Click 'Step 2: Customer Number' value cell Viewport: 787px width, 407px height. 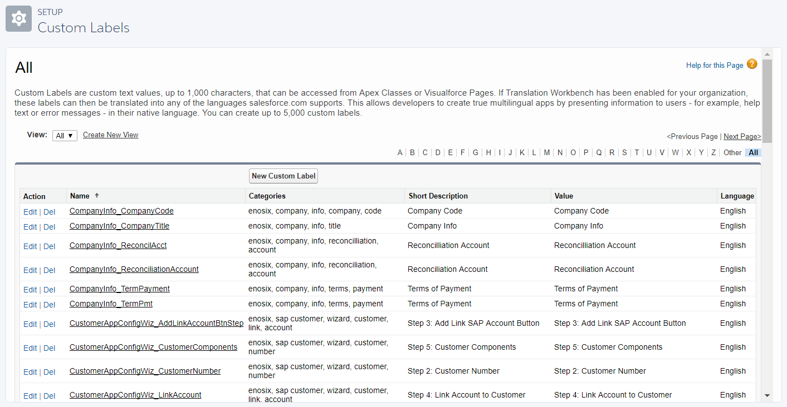coord(600,371)
